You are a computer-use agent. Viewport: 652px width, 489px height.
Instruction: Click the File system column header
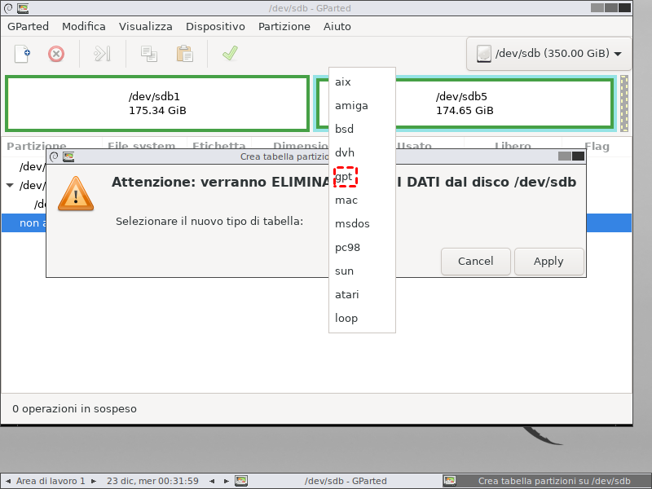tap(141, 146)
